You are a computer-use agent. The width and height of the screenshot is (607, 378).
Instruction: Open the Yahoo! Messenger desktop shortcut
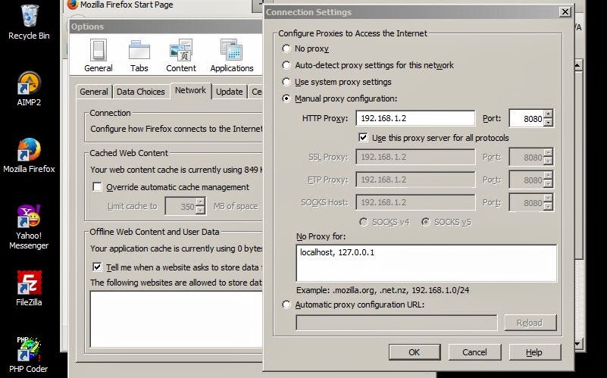[x=29, y=227]
